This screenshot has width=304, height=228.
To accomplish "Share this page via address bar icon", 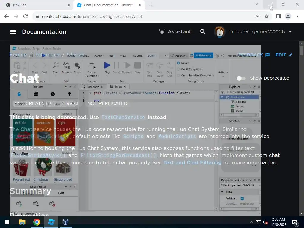I will tap(257, 17).
